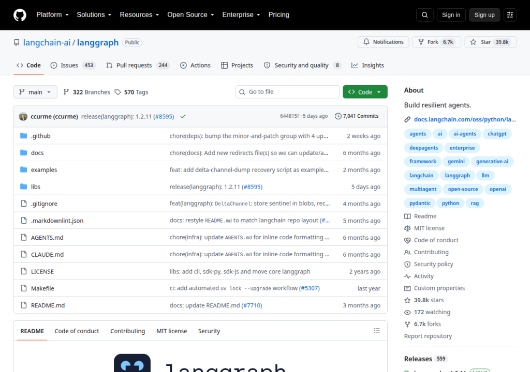Click the examples folder icon
Viewport: 530px width, 372px height.
[x=23, y=169]
